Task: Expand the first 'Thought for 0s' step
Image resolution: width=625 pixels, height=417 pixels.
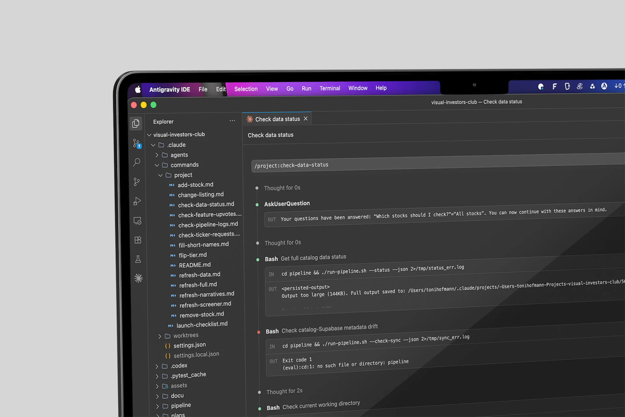Action: (x=282, y=188)
